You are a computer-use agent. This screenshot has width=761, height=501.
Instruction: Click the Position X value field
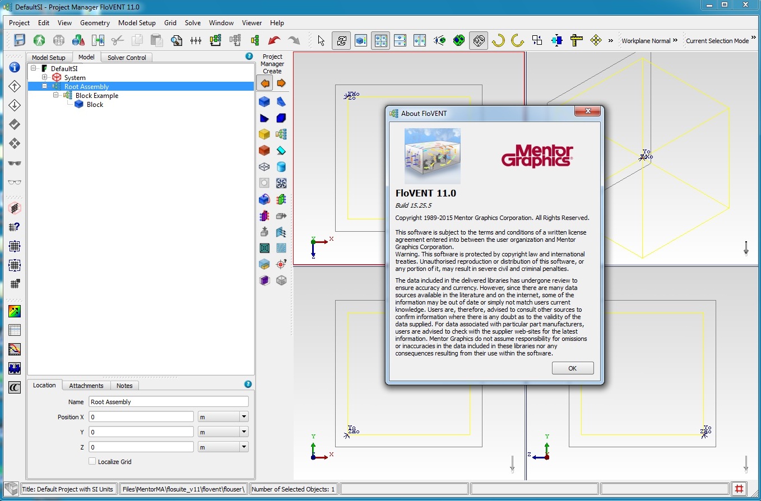[141, 416]
